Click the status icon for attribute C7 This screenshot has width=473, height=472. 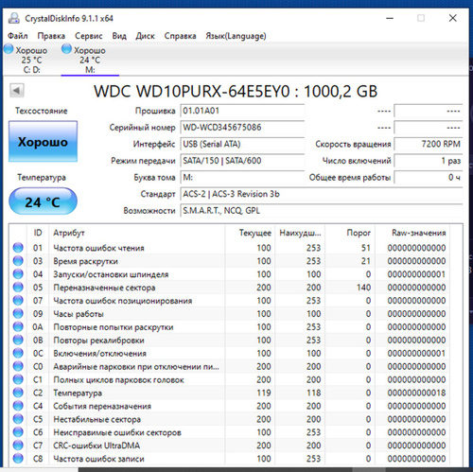pyautogui.click(x=18, y=446)
